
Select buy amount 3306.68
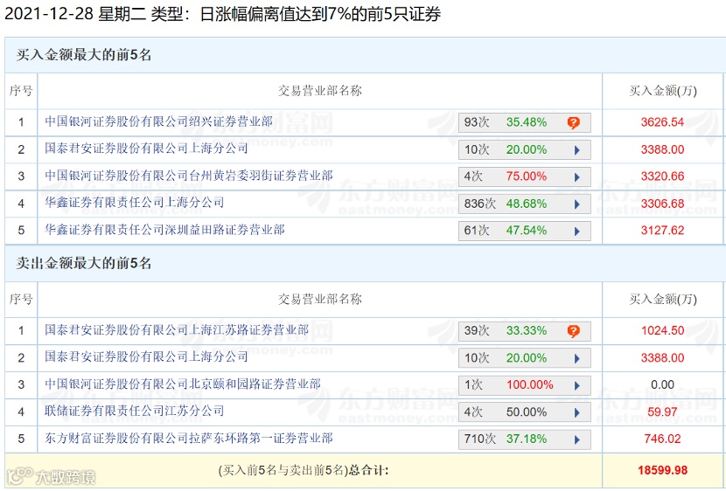coord(662,204)
